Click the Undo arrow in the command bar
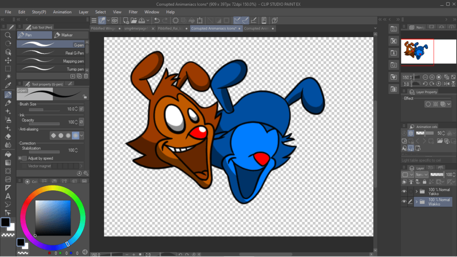 point(157,20)
